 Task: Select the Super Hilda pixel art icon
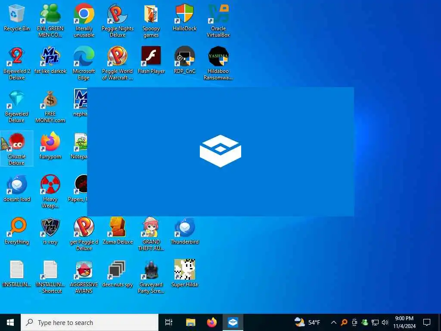[184, 274]
